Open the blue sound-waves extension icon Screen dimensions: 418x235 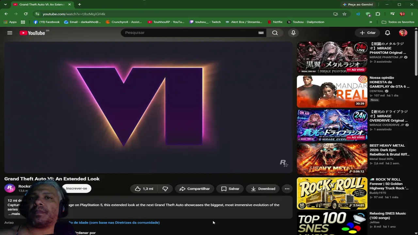click(x=358, y=14)
